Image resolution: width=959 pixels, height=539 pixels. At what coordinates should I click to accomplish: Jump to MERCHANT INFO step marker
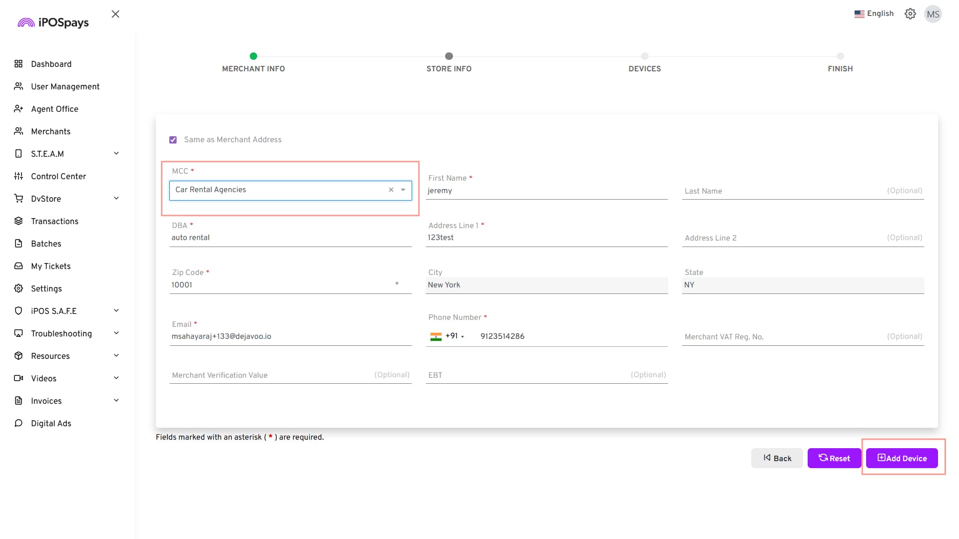pyautogui.click(x=253, y=56)
